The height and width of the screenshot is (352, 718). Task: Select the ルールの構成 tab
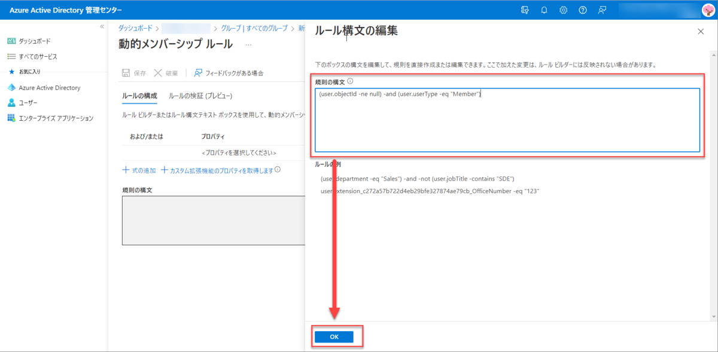click(x=139, y=96)
